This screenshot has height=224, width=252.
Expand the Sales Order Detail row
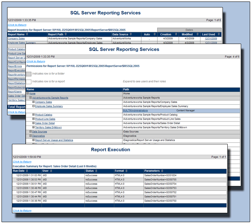[x=34, y=123]
